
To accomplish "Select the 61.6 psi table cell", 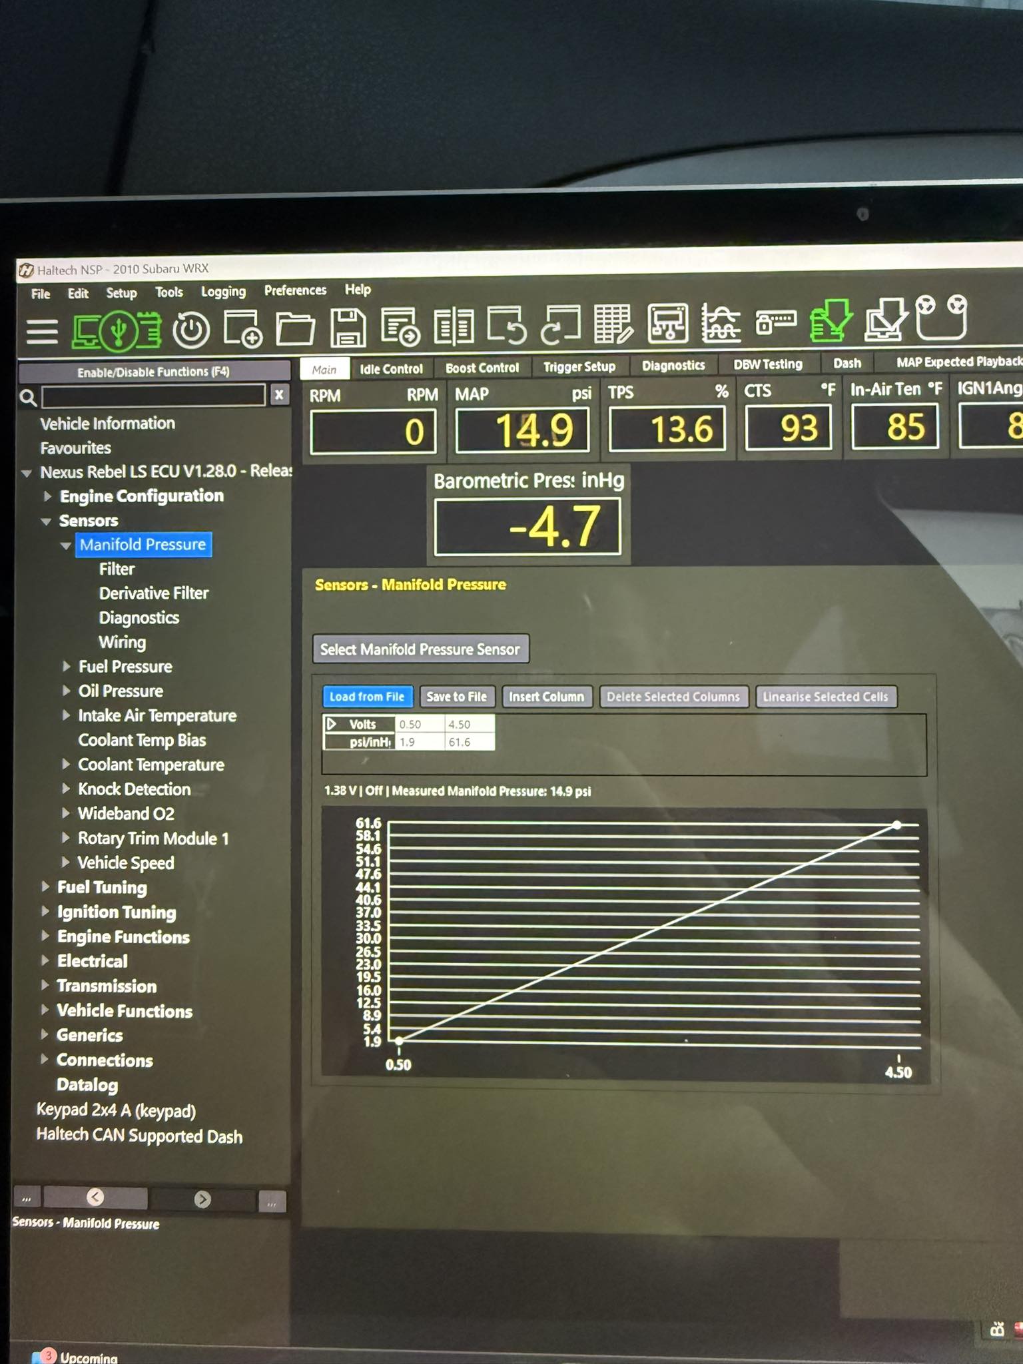I will click(470, 741).
